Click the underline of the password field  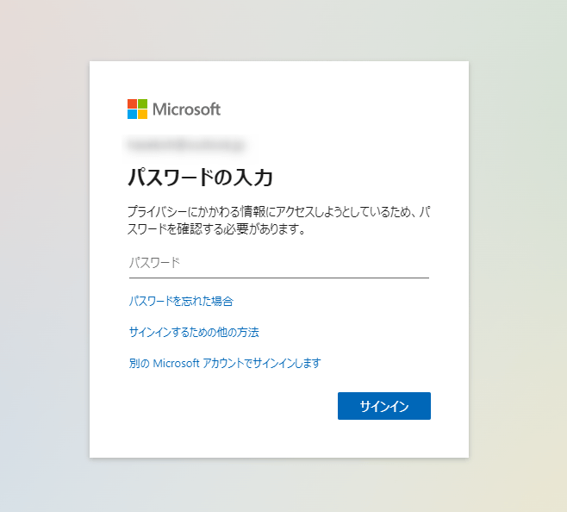[279, 278]
